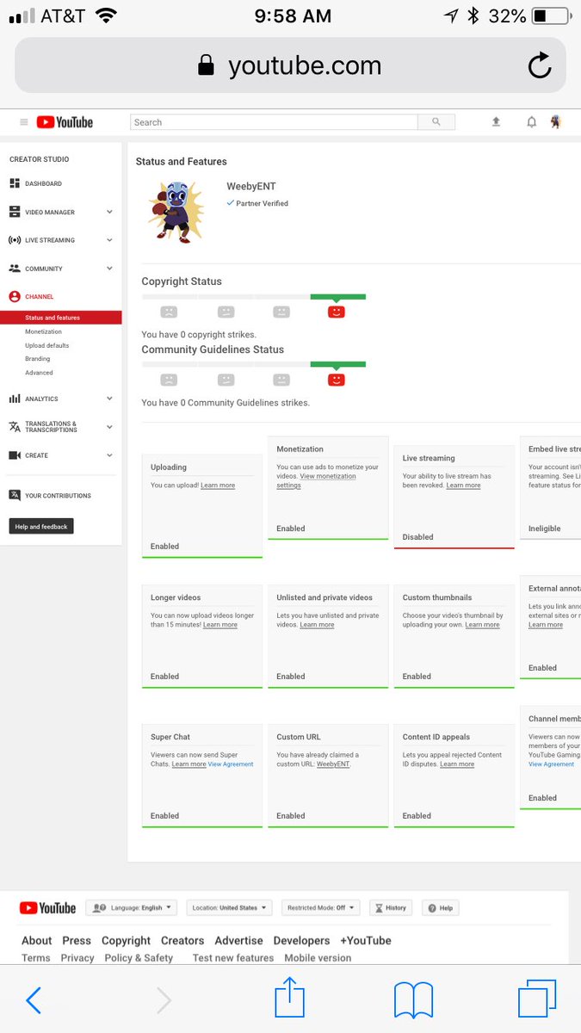Open the account avatar menu
This screenshot has height=1033, width=581.
pyautogui.click(x=556, y=122)
